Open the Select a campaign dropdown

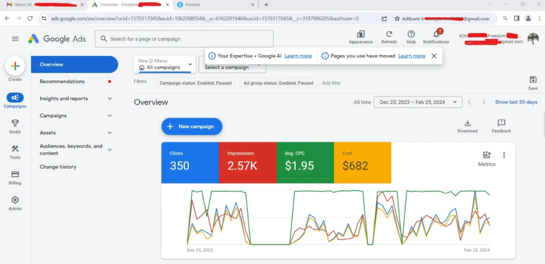(x=232, y=67)
